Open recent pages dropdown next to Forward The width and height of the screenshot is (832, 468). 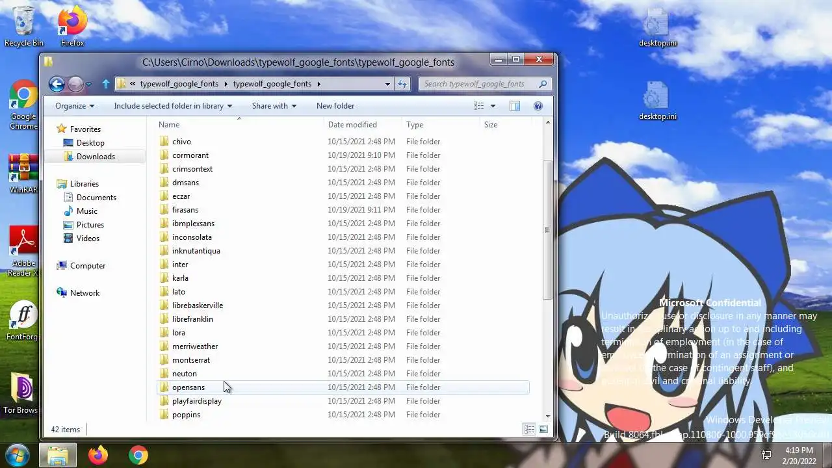(89, 84)
